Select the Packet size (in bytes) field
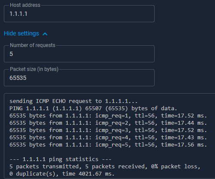215x179 pixels. pos(79,78)
